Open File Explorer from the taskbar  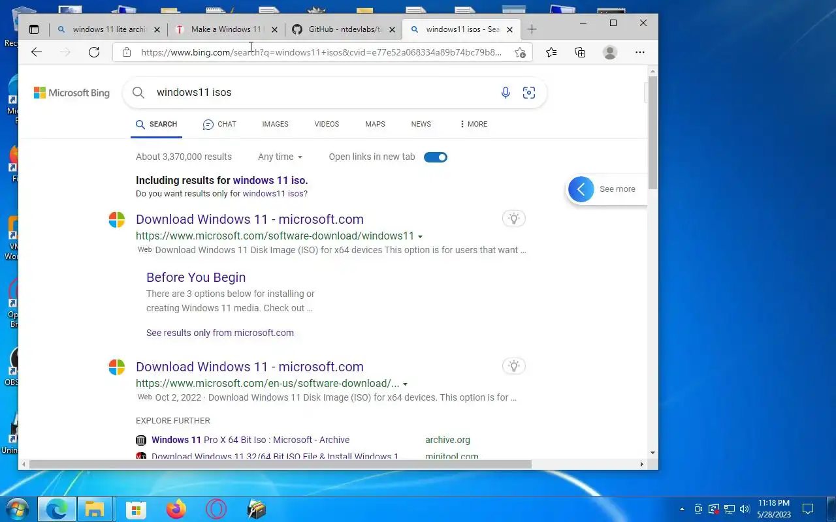tap(95, 509)
